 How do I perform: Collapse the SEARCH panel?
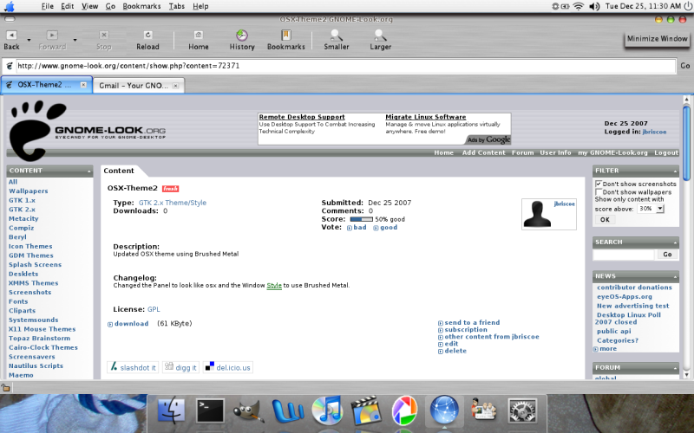pyautogui.click(x=675, y=242)
